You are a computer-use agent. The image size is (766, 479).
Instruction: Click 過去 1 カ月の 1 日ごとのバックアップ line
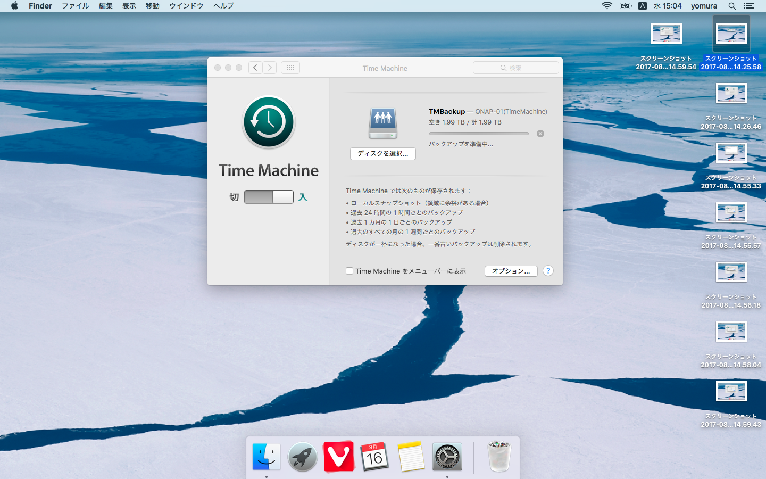coord(399,222)
